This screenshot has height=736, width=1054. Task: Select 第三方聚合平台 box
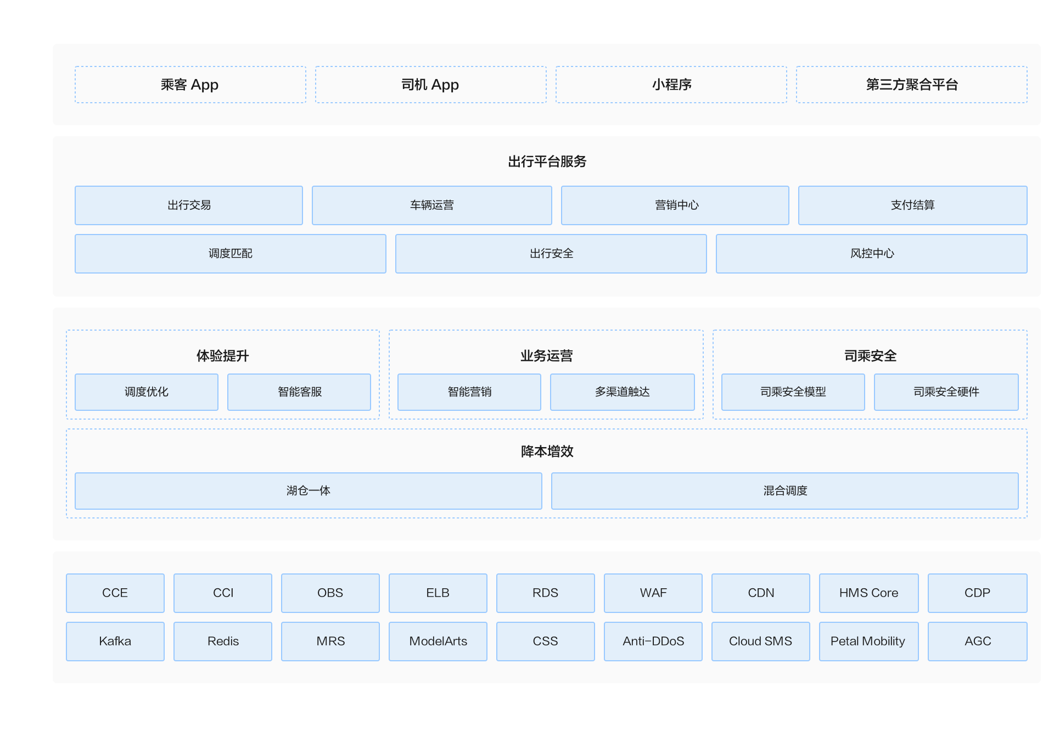click(911, 85)
